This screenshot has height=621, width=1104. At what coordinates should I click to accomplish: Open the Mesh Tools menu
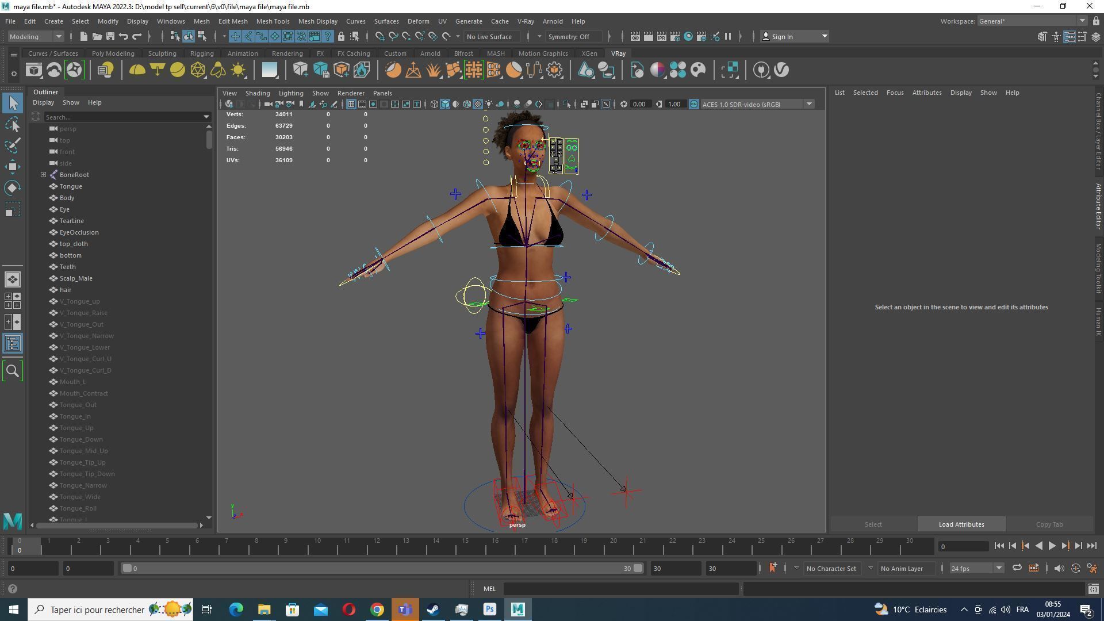click(x=273, y=21)
